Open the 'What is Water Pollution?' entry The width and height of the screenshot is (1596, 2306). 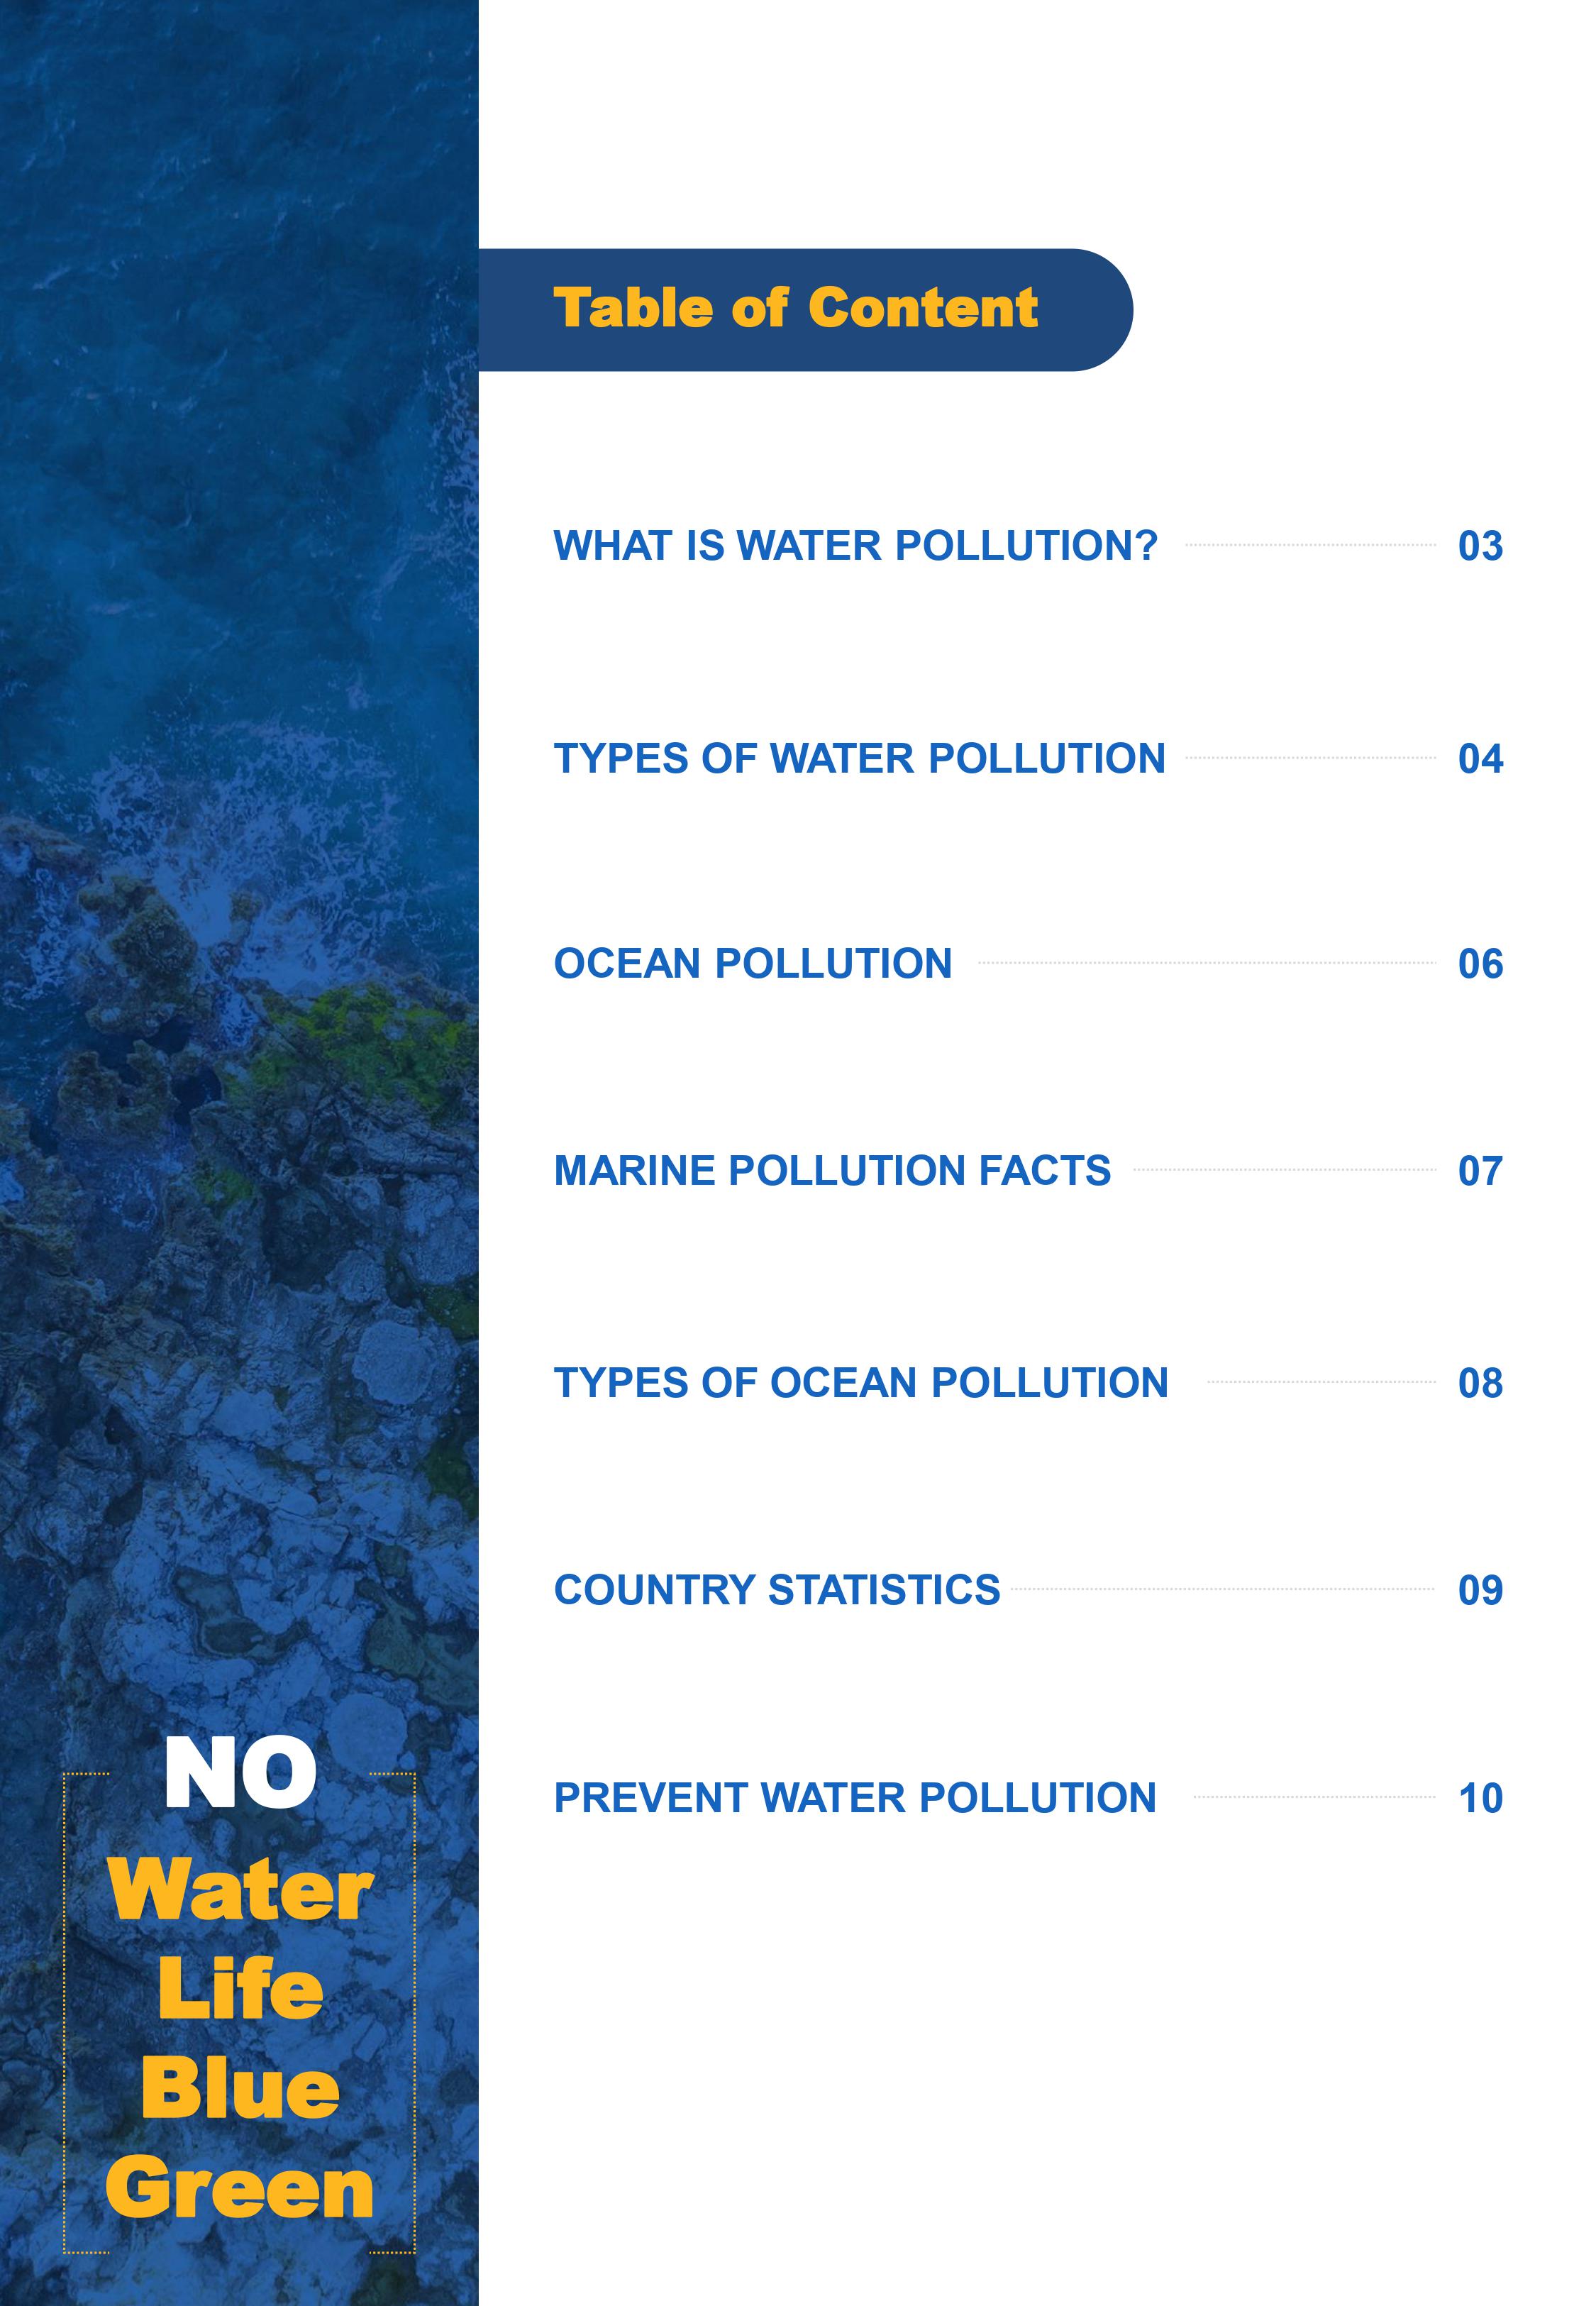(x=855, y=546)
